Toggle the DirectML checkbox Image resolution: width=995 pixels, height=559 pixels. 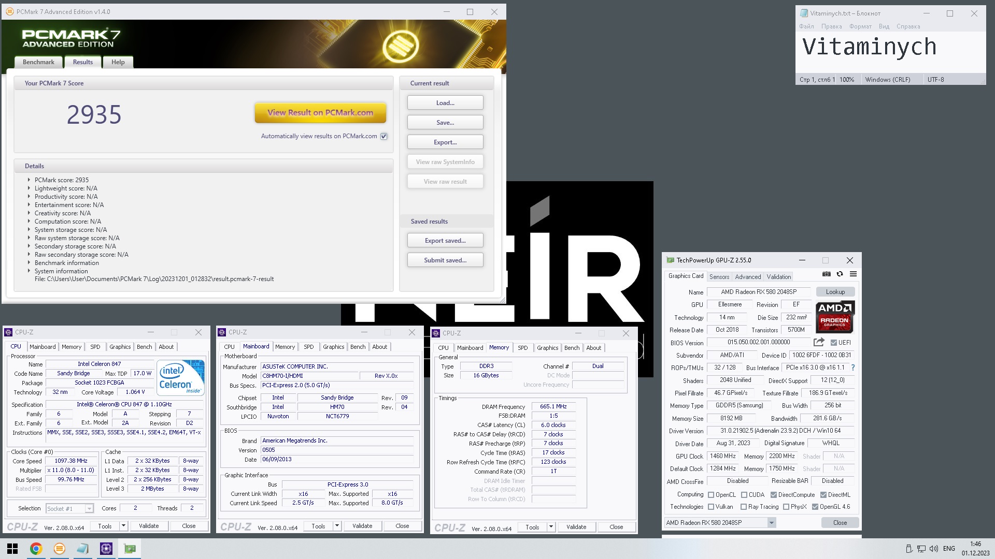click(823, 495)
